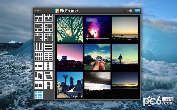Select two squares stacked vertically layout
Screen dimensions: 177x110
48,85
